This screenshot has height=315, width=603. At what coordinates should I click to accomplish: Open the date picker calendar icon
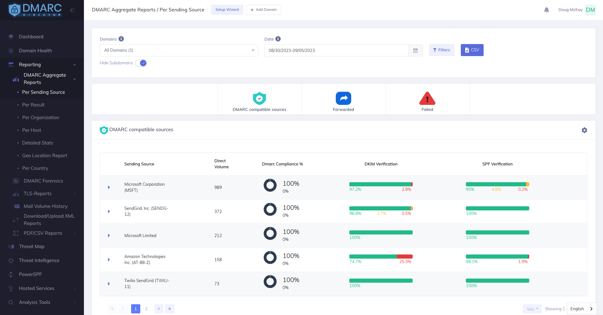click(x=416, y=50)
